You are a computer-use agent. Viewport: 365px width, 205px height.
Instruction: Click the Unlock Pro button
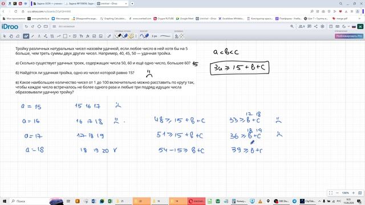(348, 36)
